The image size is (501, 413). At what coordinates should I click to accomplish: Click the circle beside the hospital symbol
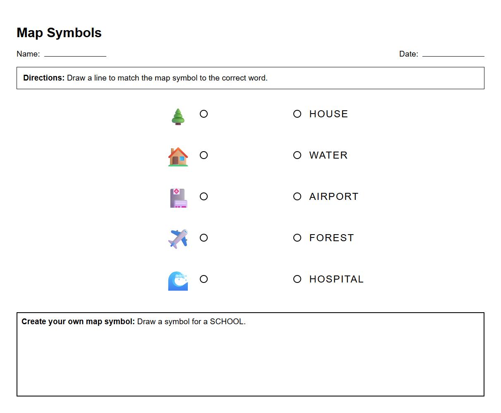coord(204,197)
